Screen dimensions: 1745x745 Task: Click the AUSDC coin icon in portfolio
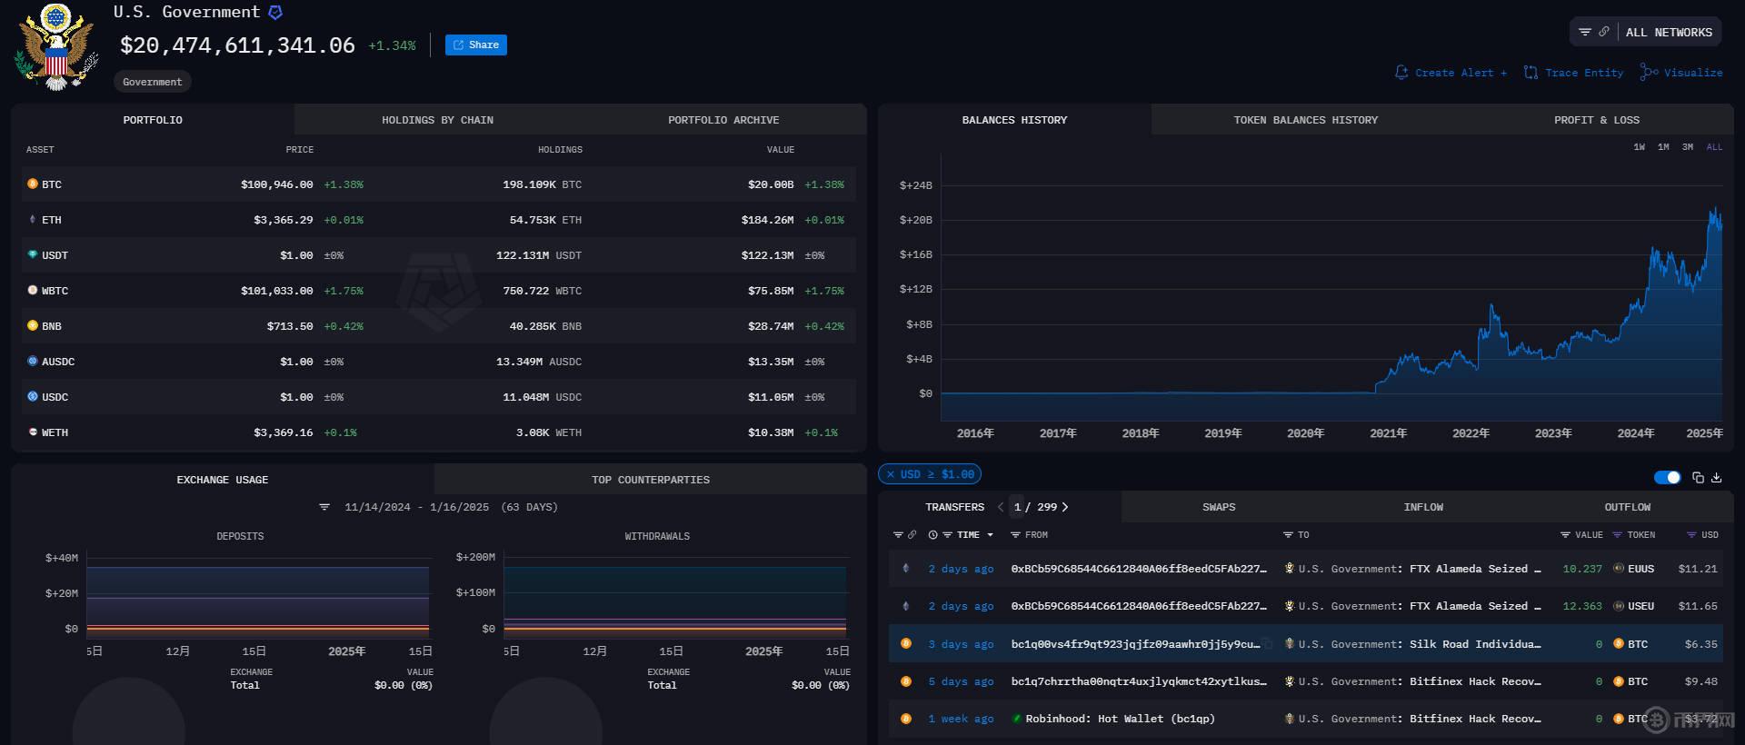(x=33, y=362)
